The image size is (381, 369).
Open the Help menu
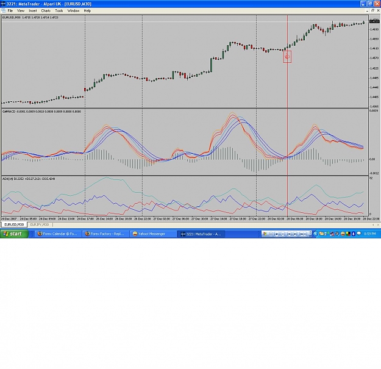click(x=87, y=11)
